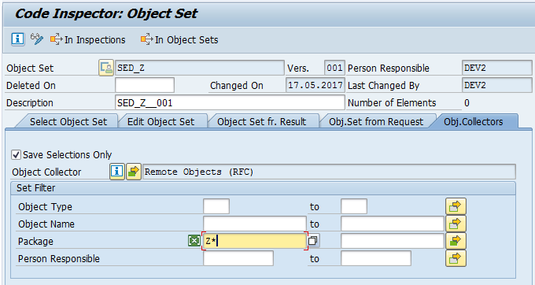This screenshot has width=535, height=285.
Task: Open the Object Set fr. Result tab
Action: [262, 121]
